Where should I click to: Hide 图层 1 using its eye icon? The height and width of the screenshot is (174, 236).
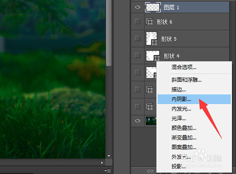[x=138, y=7]
